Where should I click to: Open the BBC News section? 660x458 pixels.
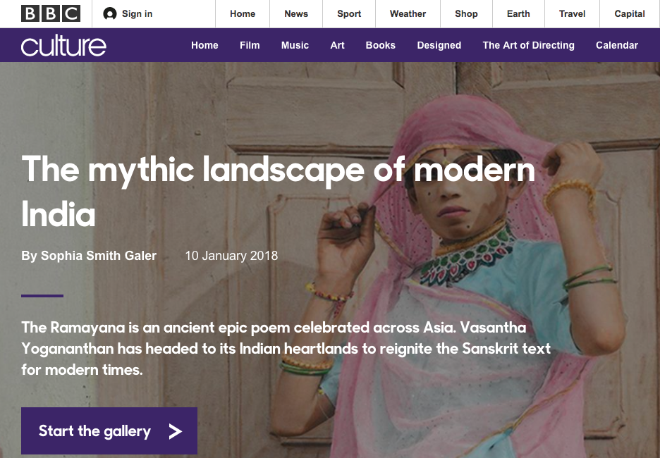(296, 13)
